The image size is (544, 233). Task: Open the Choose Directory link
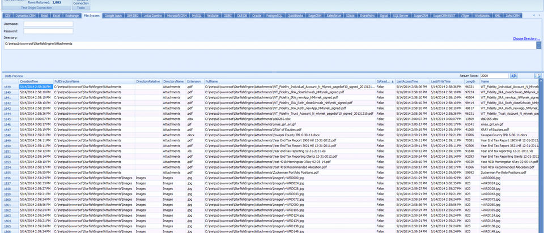coord(526,38)
